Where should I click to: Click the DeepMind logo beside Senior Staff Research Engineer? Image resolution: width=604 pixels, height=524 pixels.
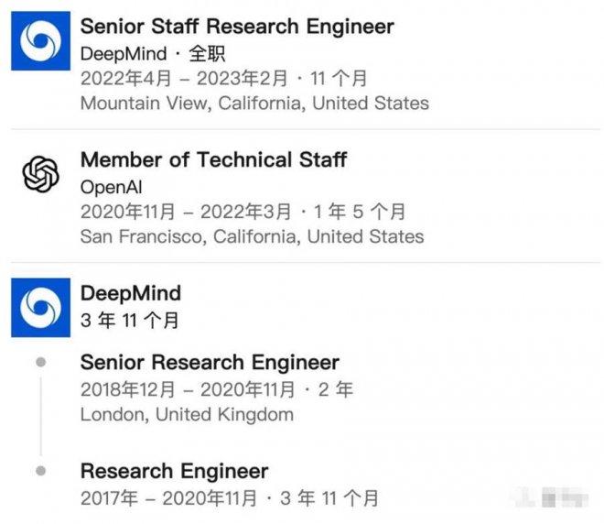[40, 41]
